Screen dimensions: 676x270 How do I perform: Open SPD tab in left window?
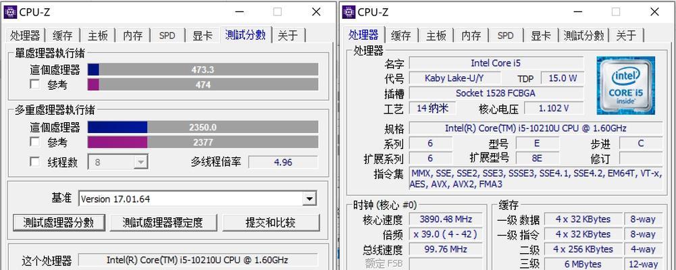point(167,36)
